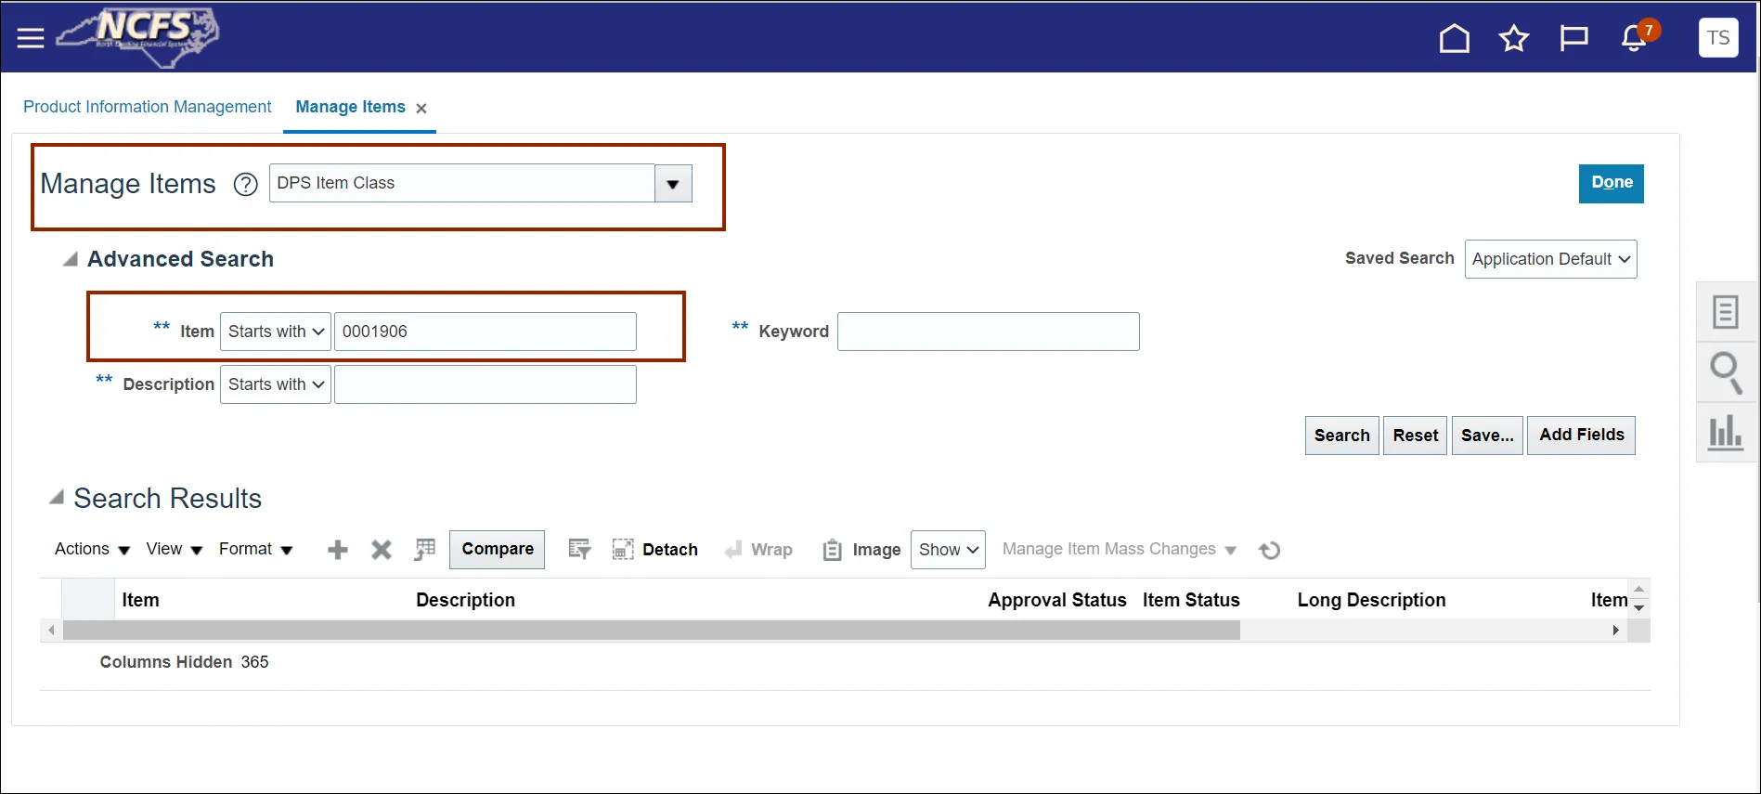Open the analytics bar chart panel
Image resolution: width=1761 pixels, height=794 pixels.
point(1725,432)
